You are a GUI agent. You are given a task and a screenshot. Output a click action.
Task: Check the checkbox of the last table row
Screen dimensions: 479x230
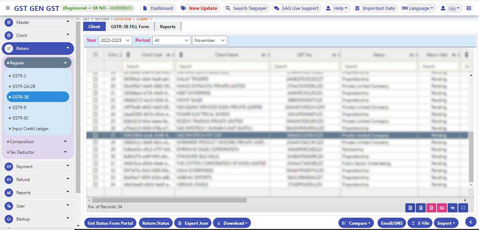(95, 184)
